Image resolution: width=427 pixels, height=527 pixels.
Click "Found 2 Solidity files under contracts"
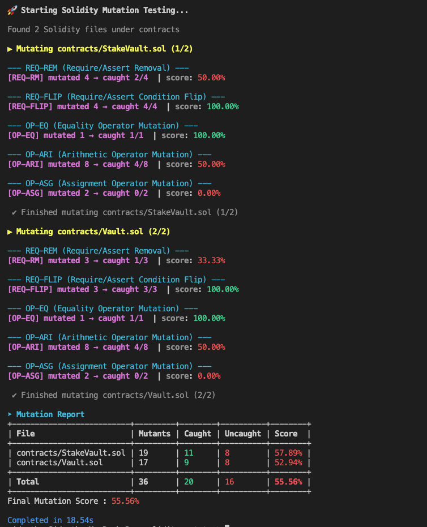(x=93, y=29)
